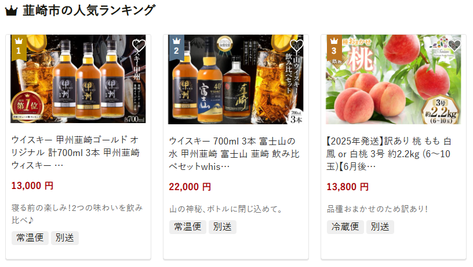Click the bronze rank 3 crown badge
The height and width of the screenshot is (267, 473).
click(x=334, y=47)
